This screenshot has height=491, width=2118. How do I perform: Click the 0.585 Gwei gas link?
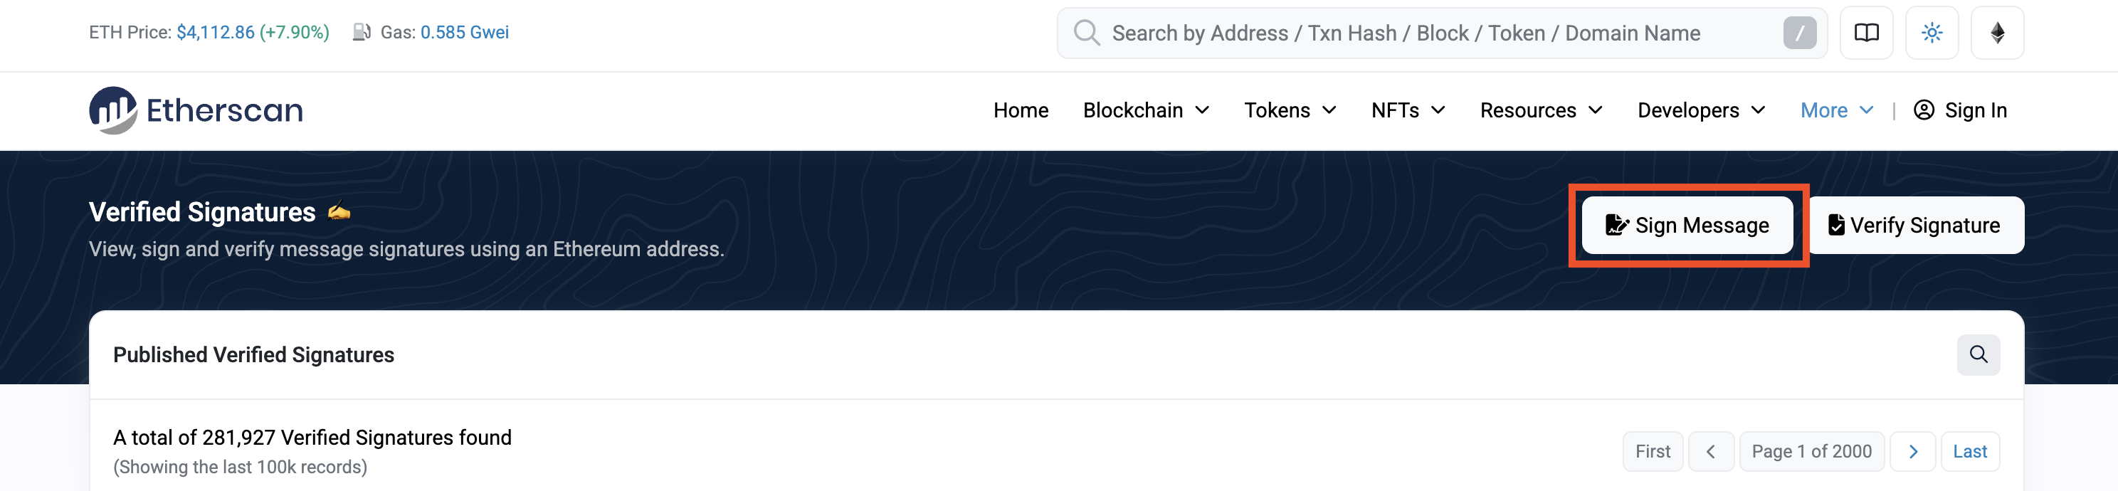[465, 32]
